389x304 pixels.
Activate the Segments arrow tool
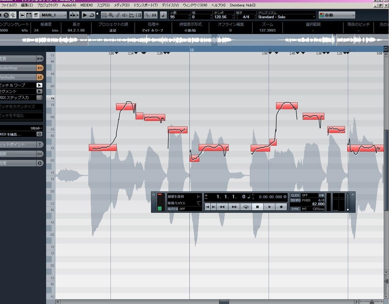point(39,91)
